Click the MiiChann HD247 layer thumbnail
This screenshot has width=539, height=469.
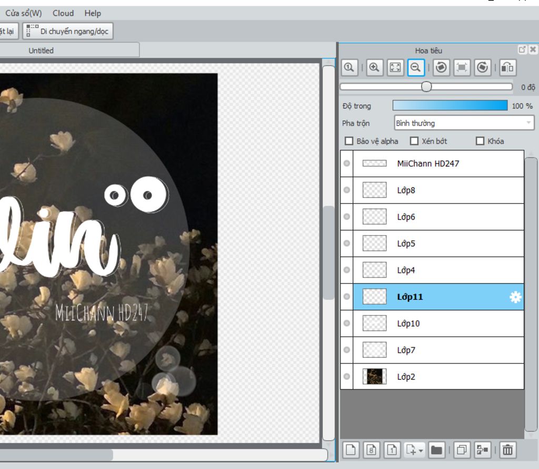375,163
